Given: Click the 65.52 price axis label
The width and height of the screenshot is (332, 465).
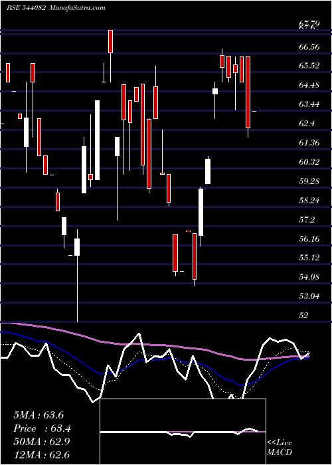Looking at the screenshot, I should tap(309, 66).
